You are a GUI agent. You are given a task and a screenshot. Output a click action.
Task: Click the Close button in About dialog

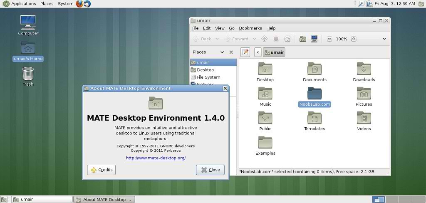click(x=210, y=170)
